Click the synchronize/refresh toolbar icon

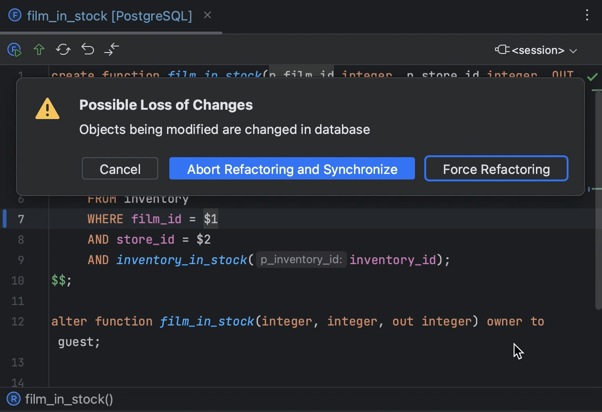pyautogui.click(x=63, y=50)
